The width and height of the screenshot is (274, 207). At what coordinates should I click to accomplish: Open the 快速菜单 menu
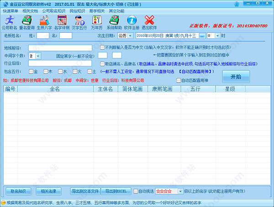tap(11, 11)
